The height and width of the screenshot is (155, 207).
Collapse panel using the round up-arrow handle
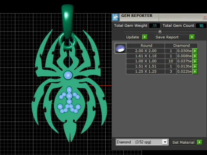160,31
